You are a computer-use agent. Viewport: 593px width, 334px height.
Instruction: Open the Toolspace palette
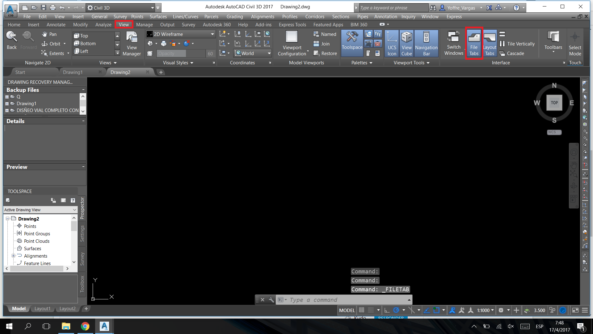point(352,43)
